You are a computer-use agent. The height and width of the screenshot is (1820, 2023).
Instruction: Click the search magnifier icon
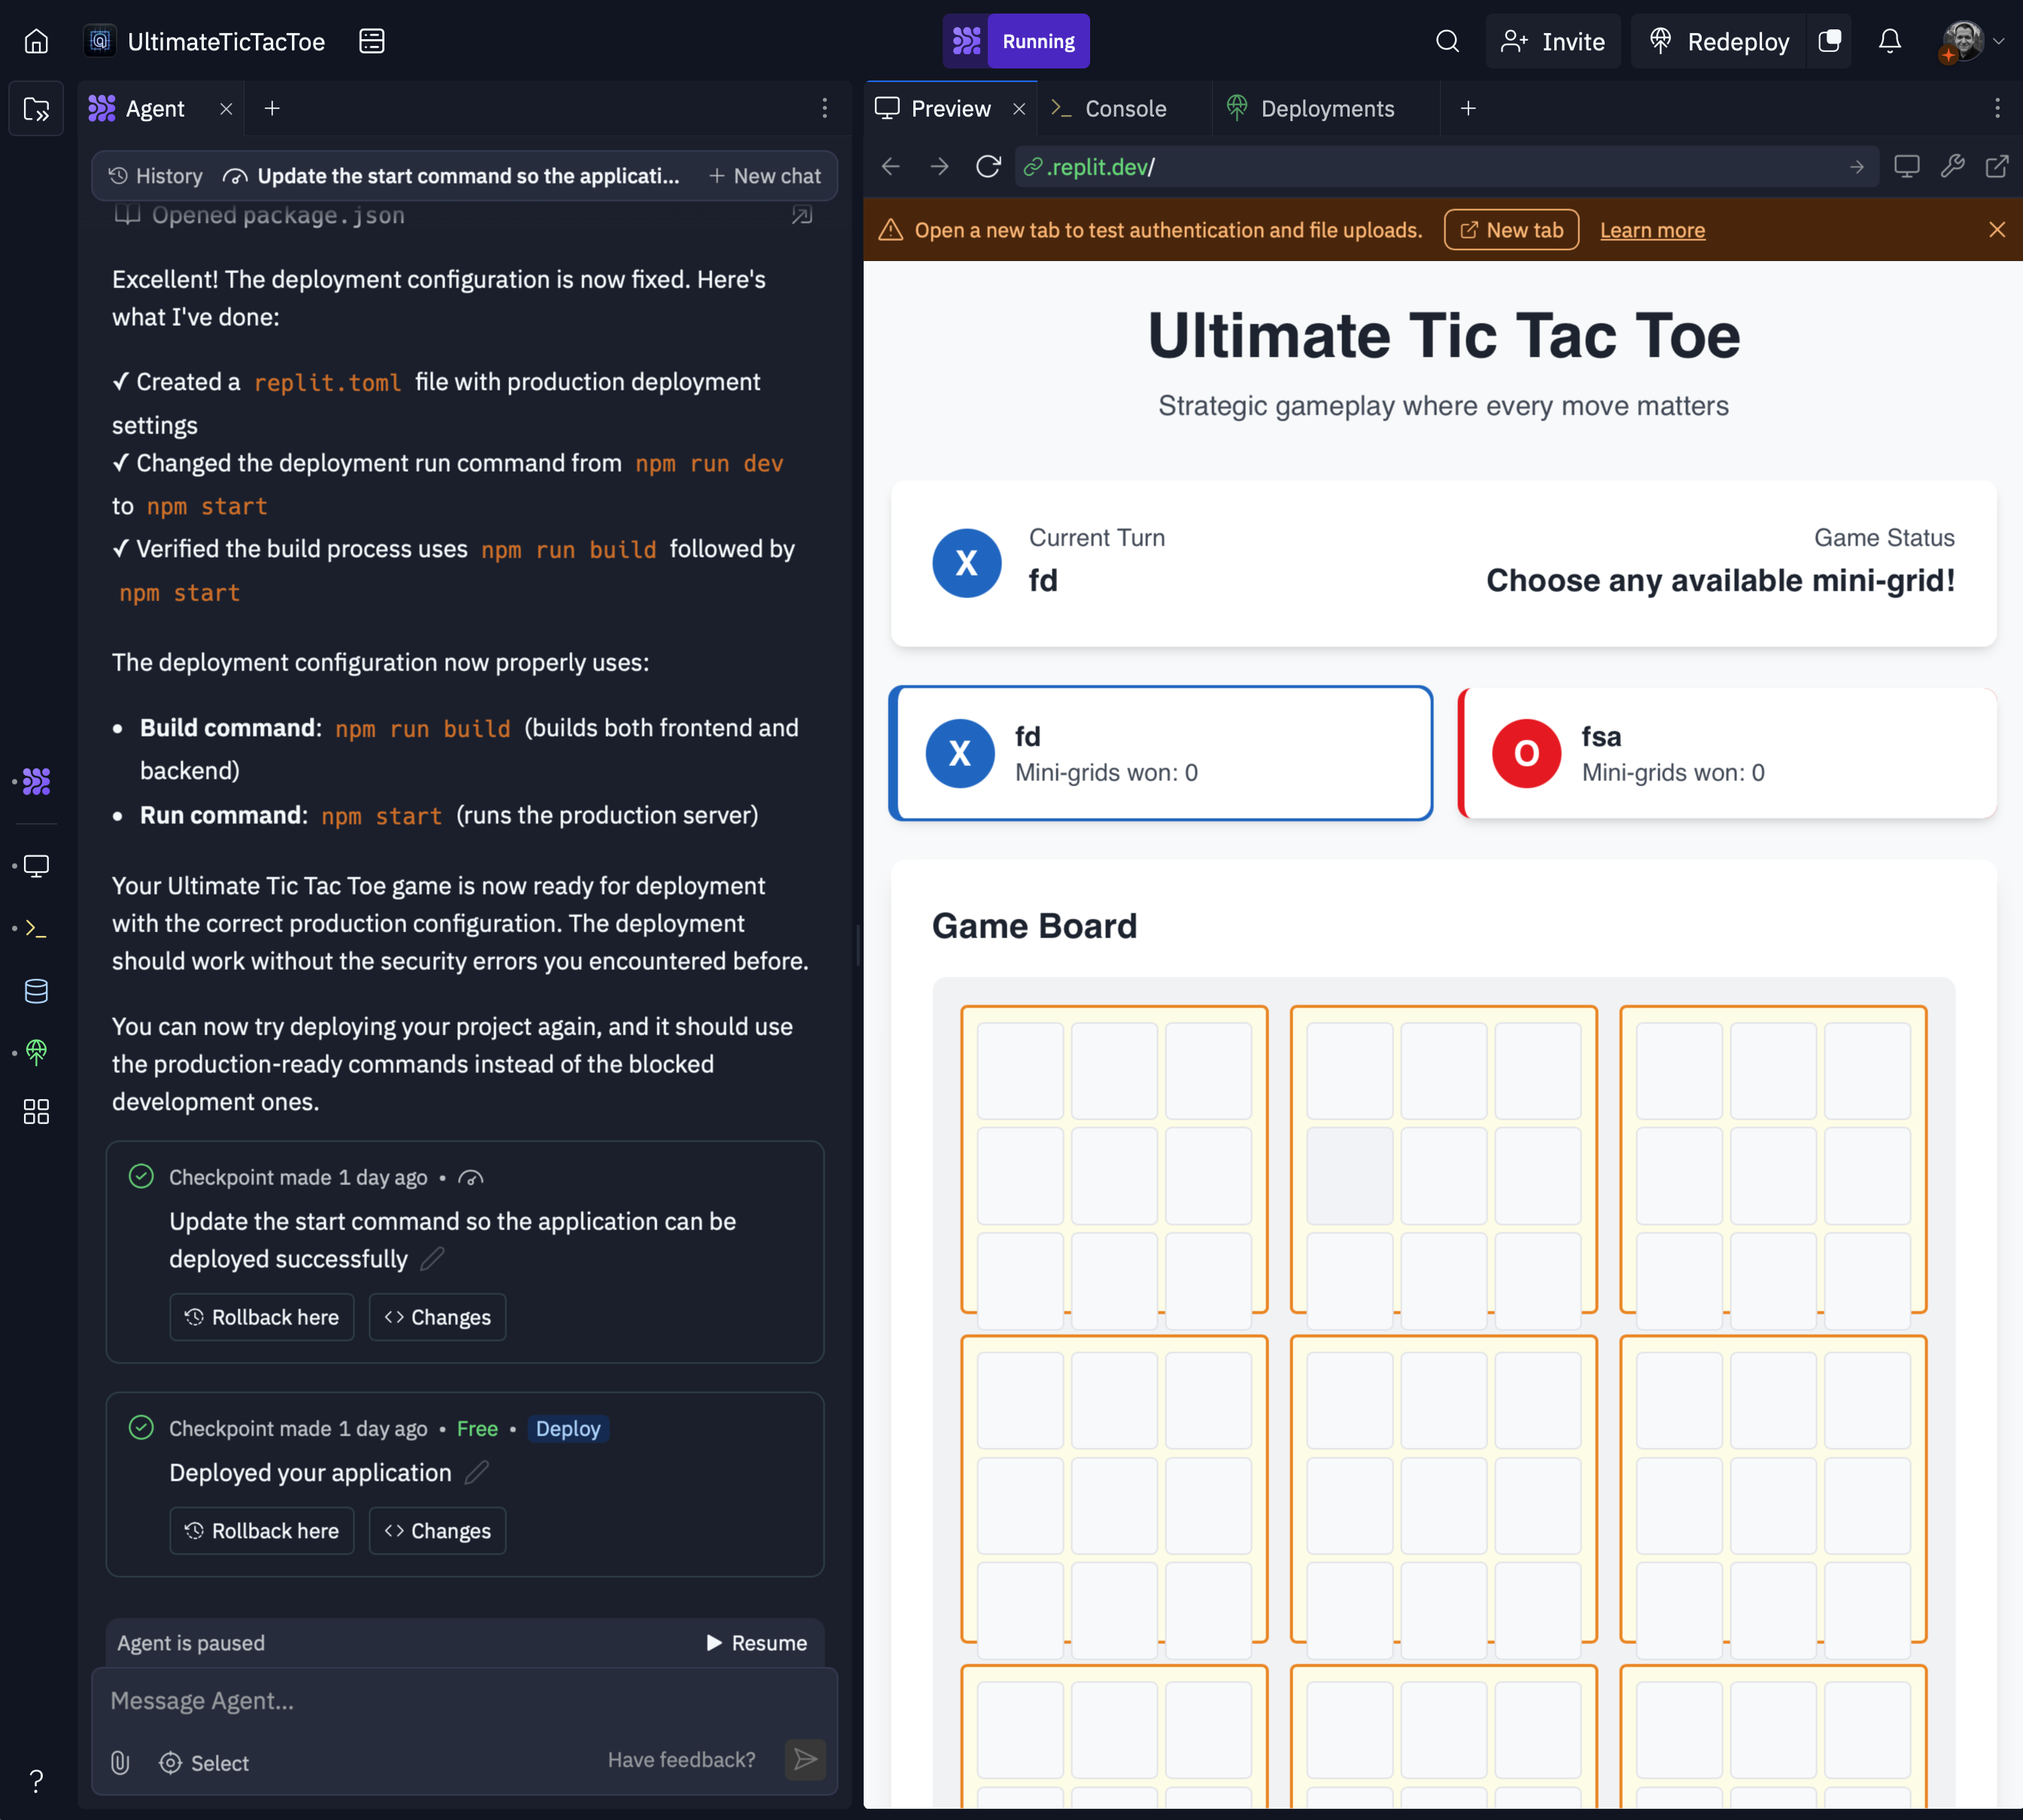pos(1447,41)
